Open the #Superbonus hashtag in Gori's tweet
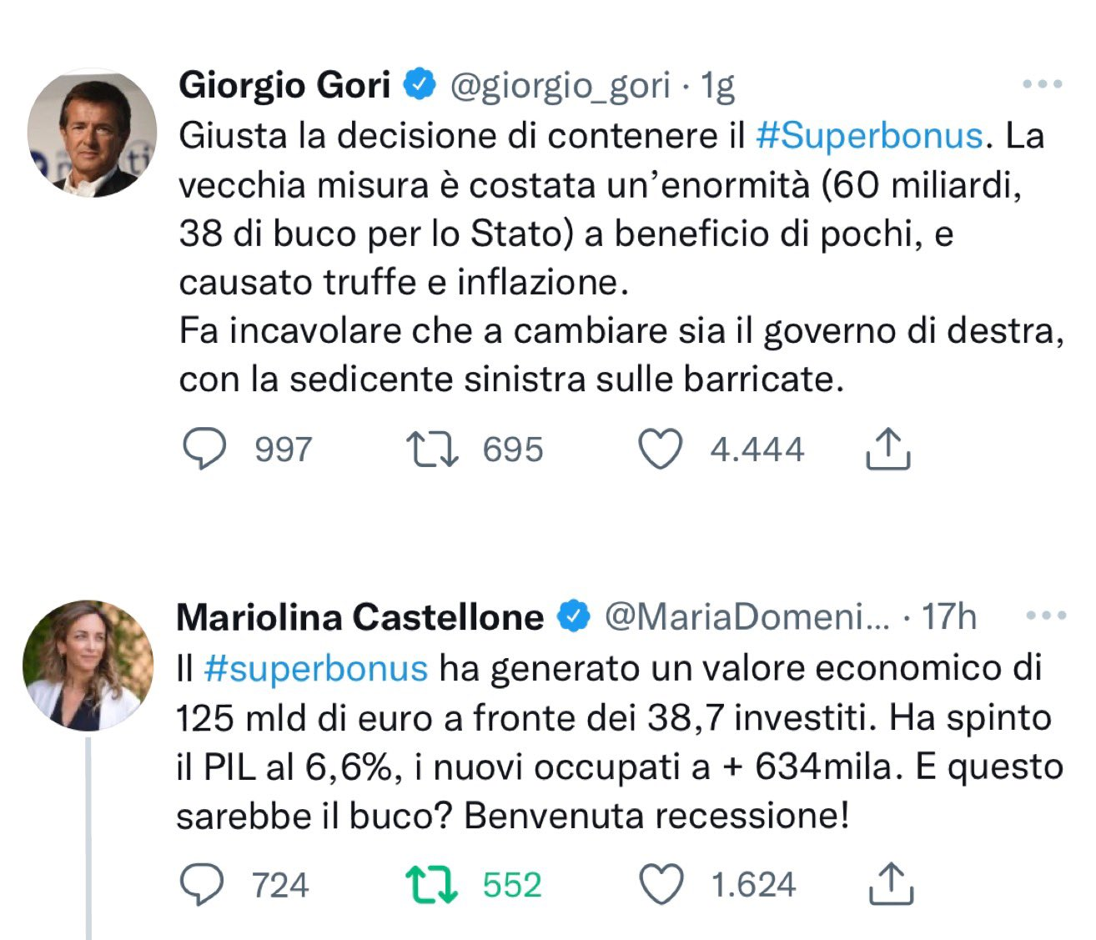The width and height of the screenshot is (1096, 940). click(x=869, y=136)
